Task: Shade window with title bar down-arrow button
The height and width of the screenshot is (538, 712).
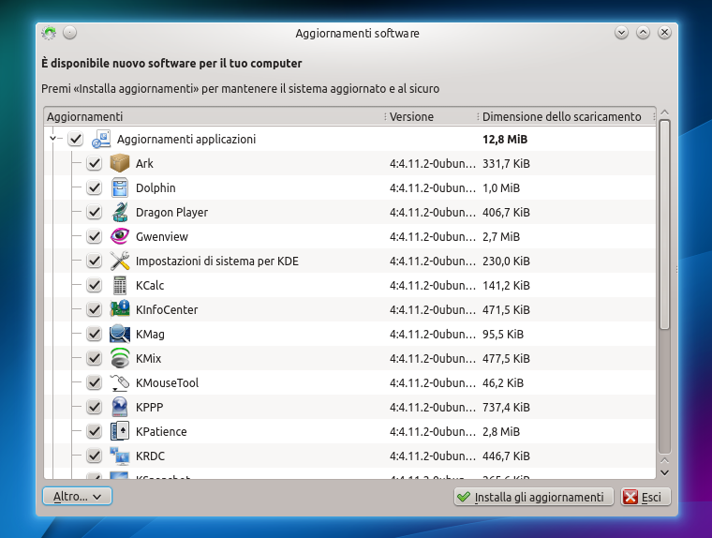Action: [x=621, y=33]
